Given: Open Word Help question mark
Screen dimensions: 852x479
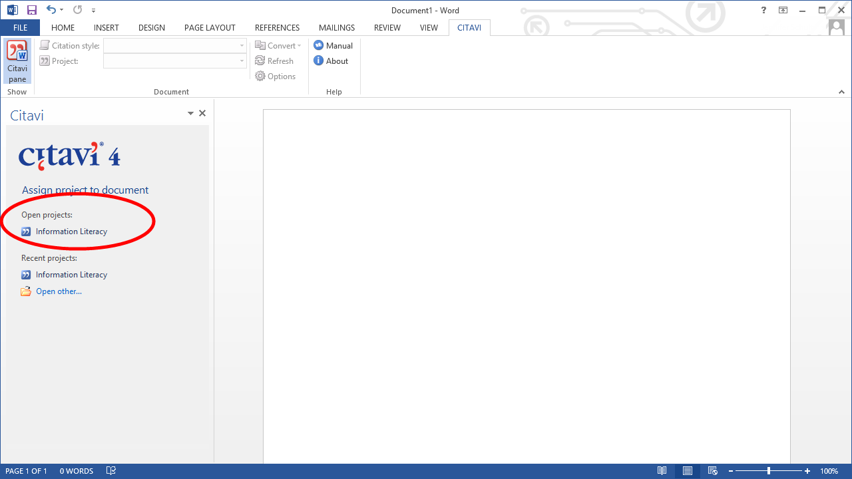Looking at the screenshot, I should (x=763, y=10).
